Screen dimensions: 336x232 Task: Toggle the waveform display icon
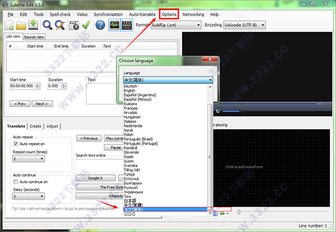click(x=114, y=25)
